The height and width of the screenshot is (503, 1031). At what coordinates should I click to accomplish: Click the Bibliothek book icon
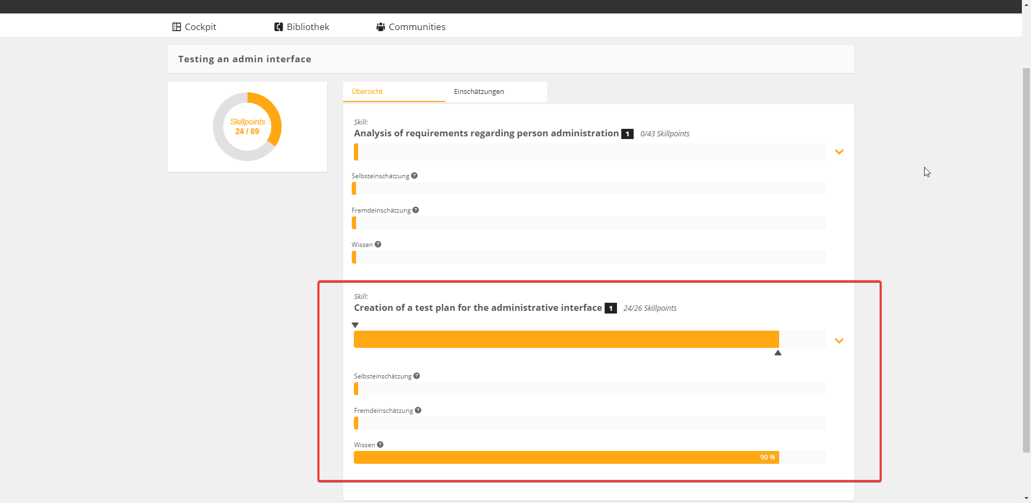(x=278, y=27)
